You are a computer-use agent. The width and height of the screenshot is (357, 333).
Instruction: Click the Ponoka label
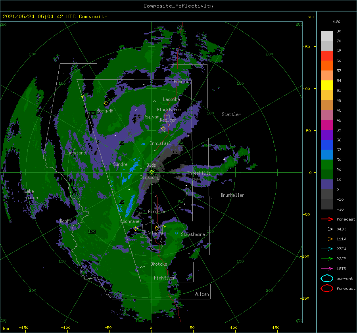[x=181, y=82]
